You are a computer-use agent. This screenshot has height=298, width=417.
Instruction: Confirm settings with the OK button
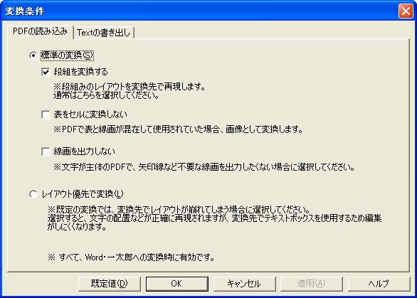177,284
